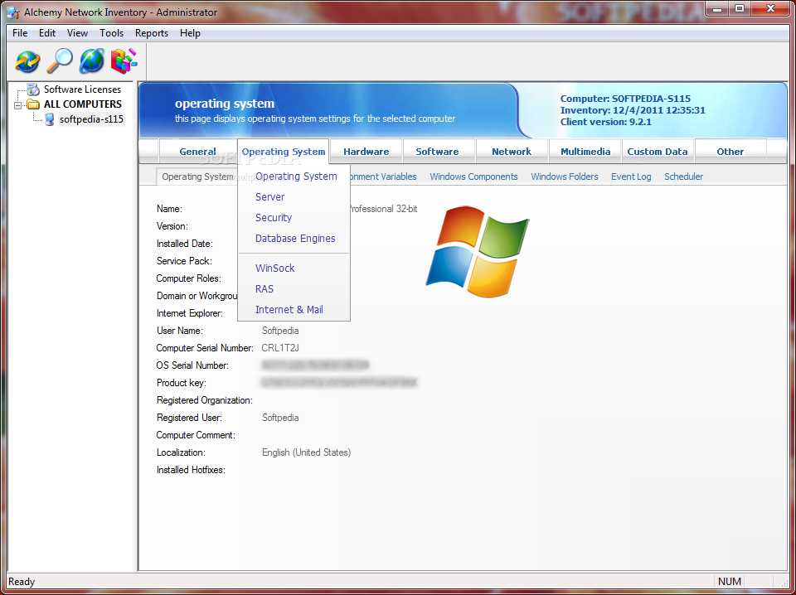Collapse the ALL COMPUTERS tree node
This screenshot has width=796, height=595.
click(17, 105)
